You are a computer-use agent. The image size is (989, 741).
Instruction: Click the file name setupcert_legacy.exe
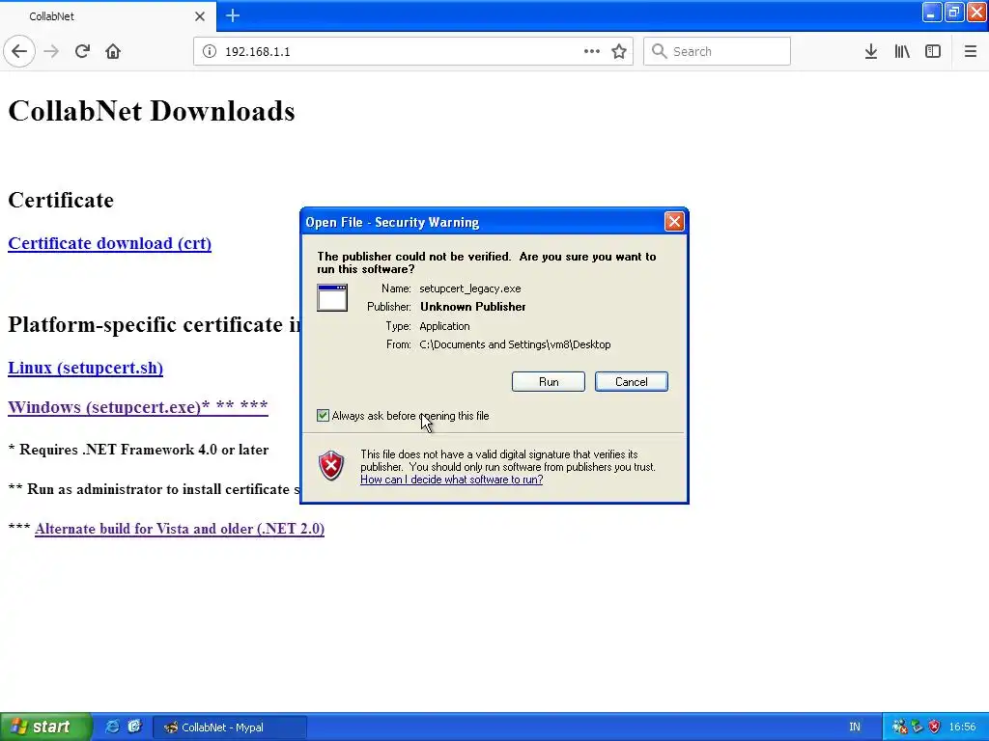[x=470, y=288]
